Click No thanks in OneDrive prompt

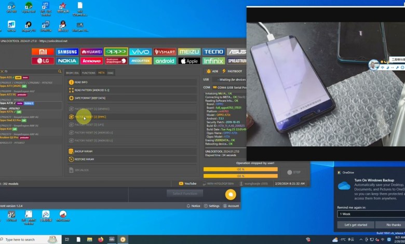click(x=390, y=225)
